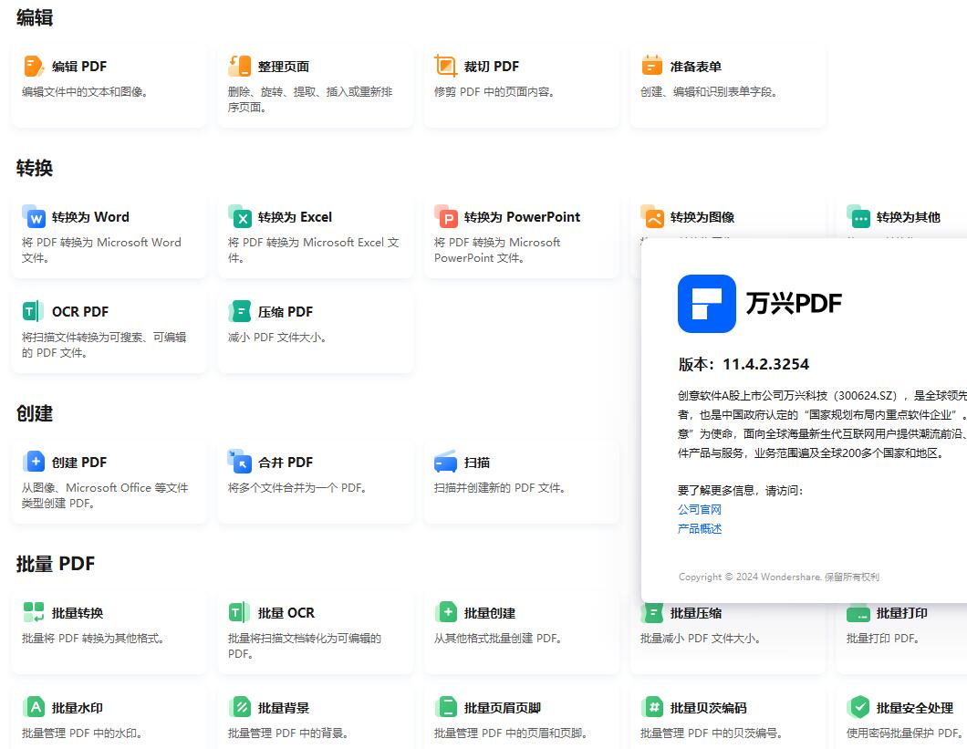
Task: Click the 转换为 PowerPoint icon
Action: (445, 216)
